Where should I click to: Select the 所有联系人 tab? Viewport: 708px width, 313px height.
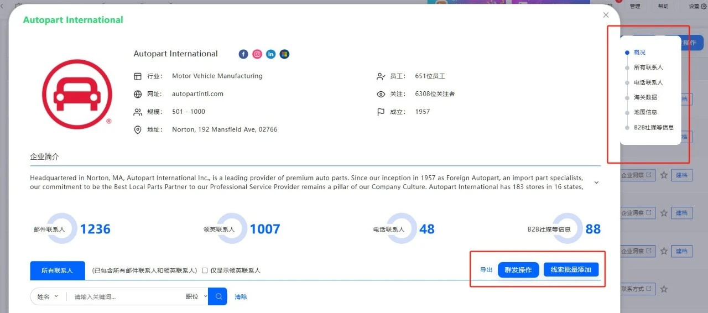click(x=58, y=270)
